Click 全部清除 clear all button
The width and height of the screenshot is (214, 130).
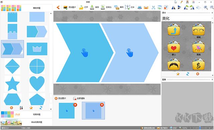tap(79, 98)
